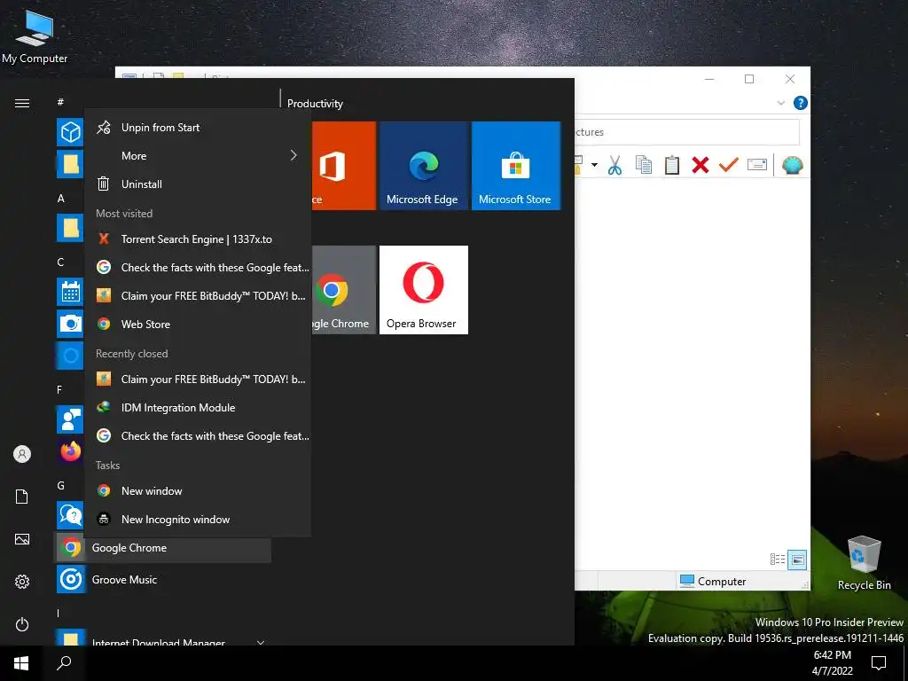This screenshot has height=681, width=908.
Task: Choose New Incognito window task
Action: point(198,520)
